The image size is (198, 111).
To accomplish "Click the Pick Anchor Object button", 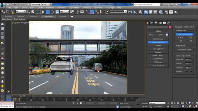I will (x=185, y=50).
